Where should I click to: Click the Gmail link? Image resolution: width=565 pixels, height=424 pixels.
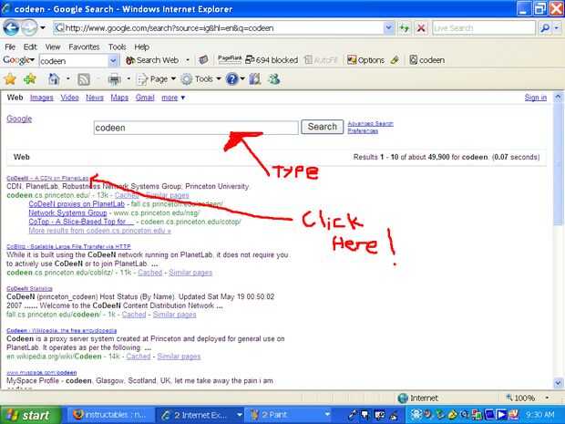145,98
